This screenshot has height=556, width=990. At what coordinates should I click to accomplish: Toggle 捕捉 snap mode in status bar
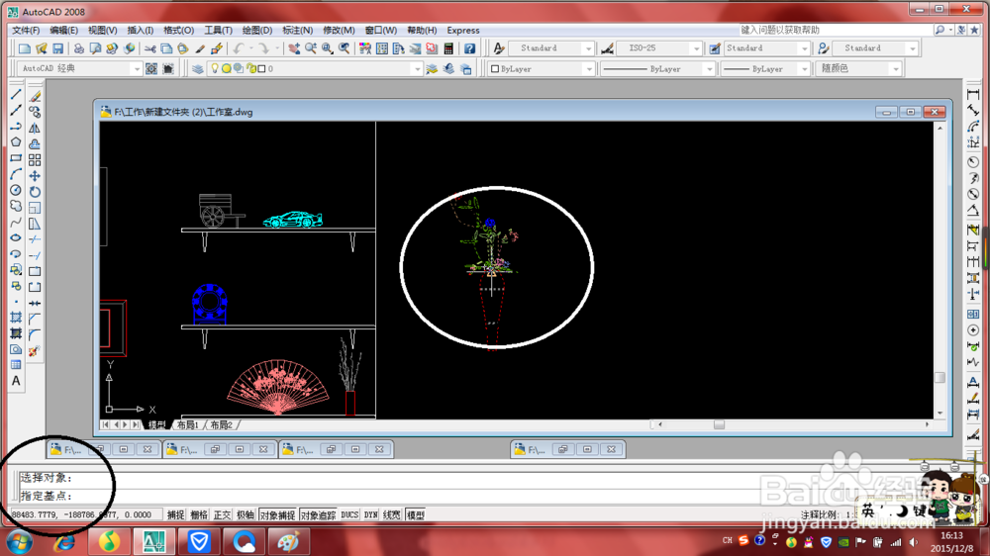[175, 515]
